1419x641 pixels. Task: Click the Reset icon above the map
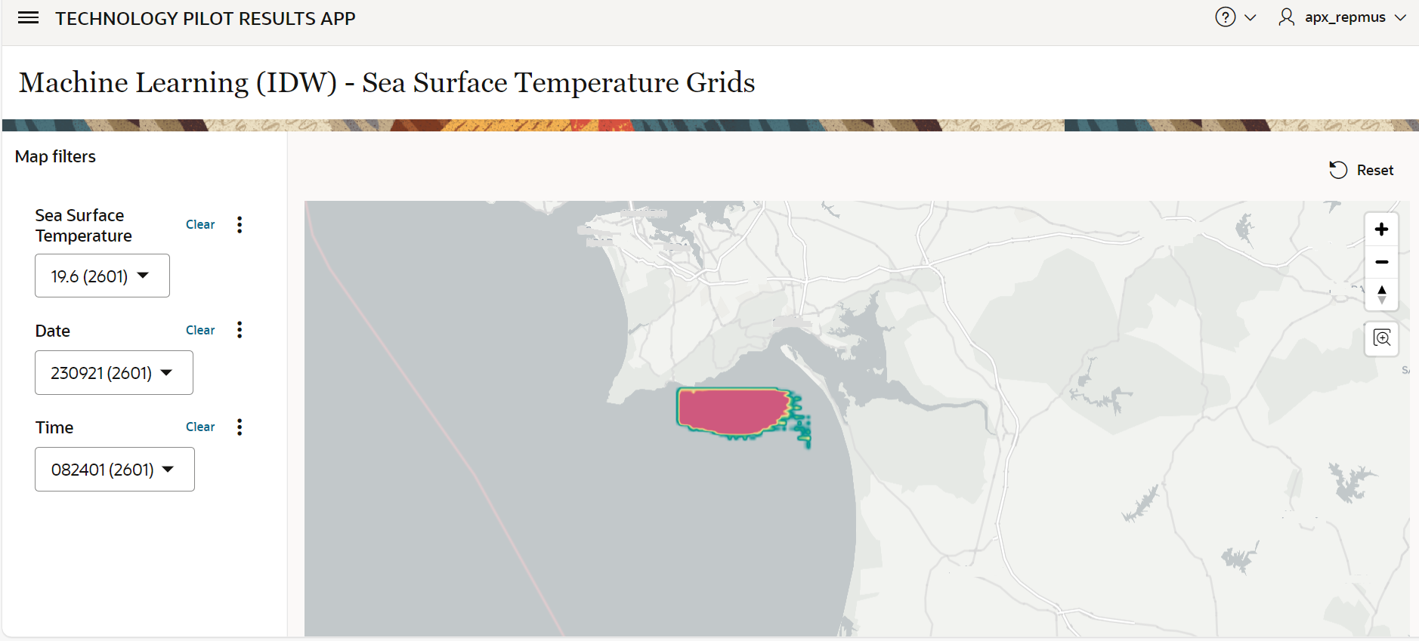[1338, 170]
